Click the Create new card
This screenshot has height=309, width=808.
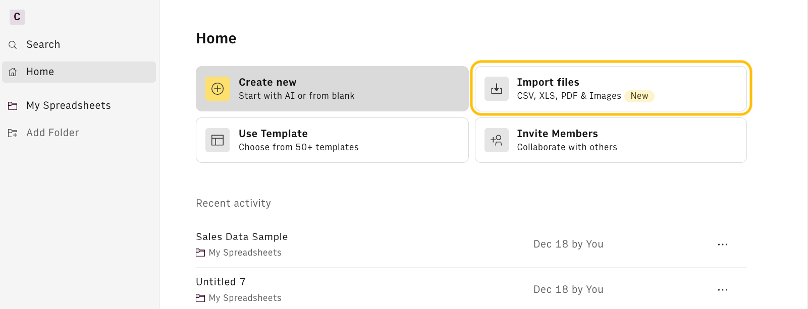[x=332, y=89]
